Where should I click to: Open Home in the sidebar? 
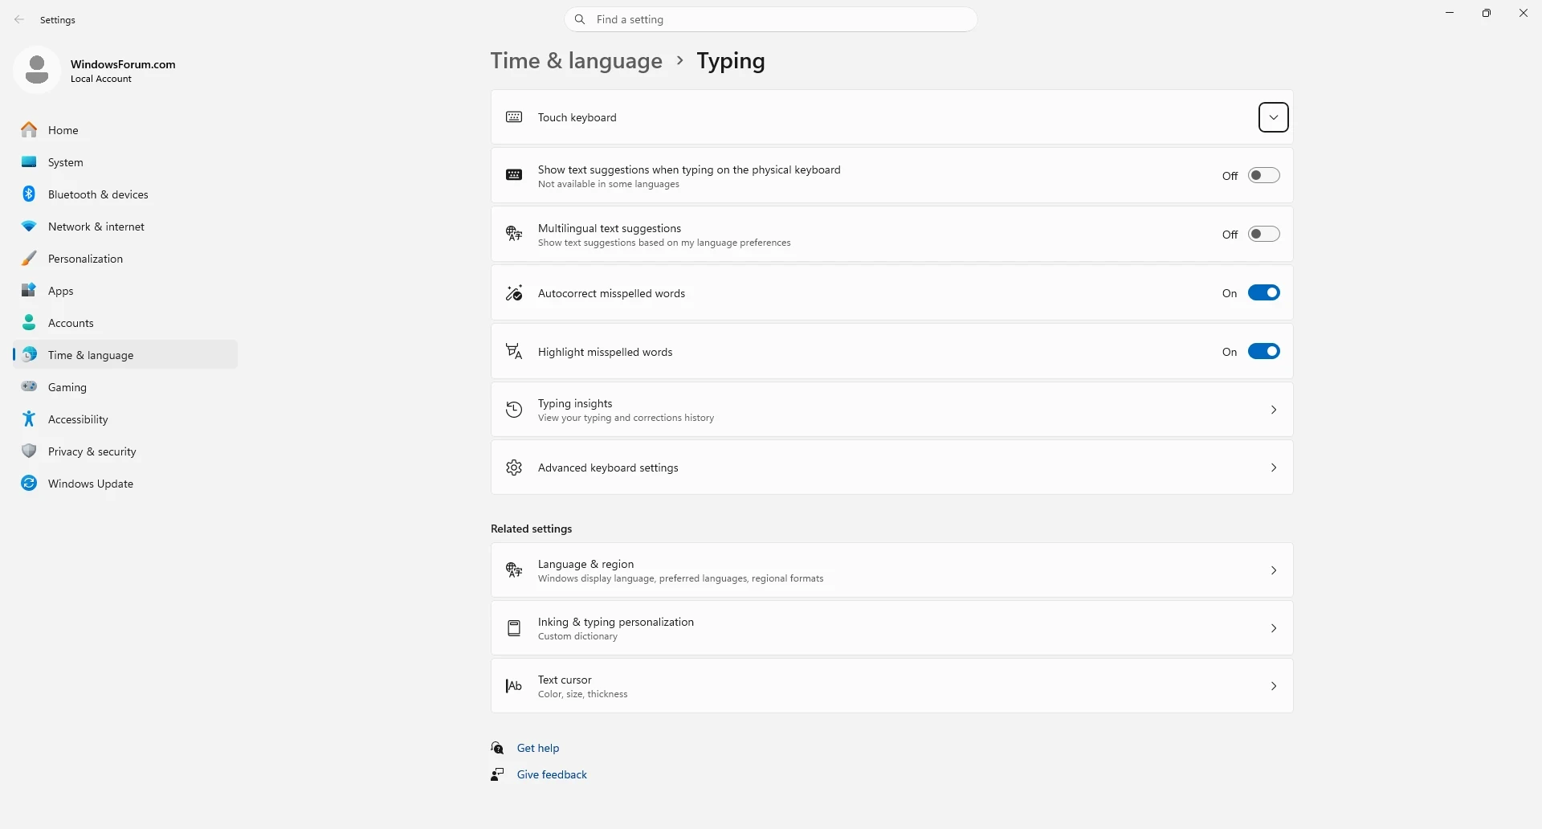pyautogui.click(x=125, y=130)
